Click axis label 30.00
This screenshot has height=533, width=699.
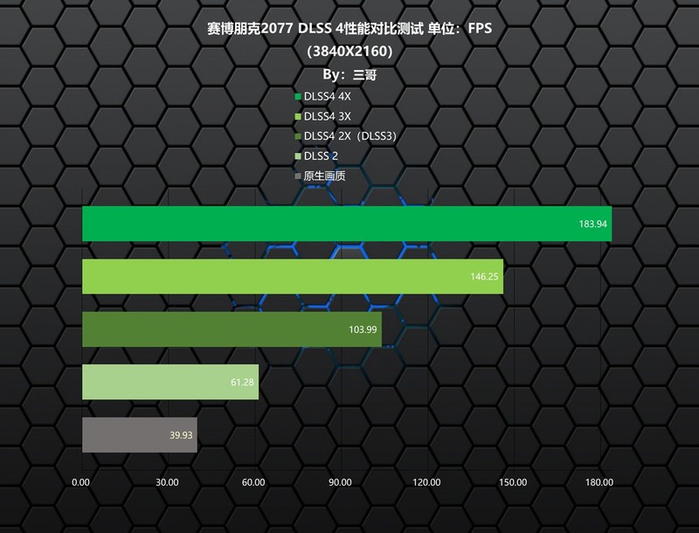[167, 482]
